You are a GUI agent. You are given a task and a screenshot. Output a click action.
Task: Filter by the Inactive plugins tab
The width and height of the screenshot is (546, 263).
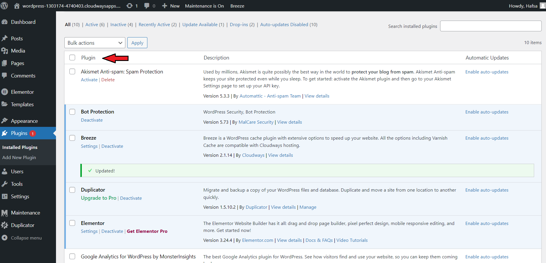118,25
